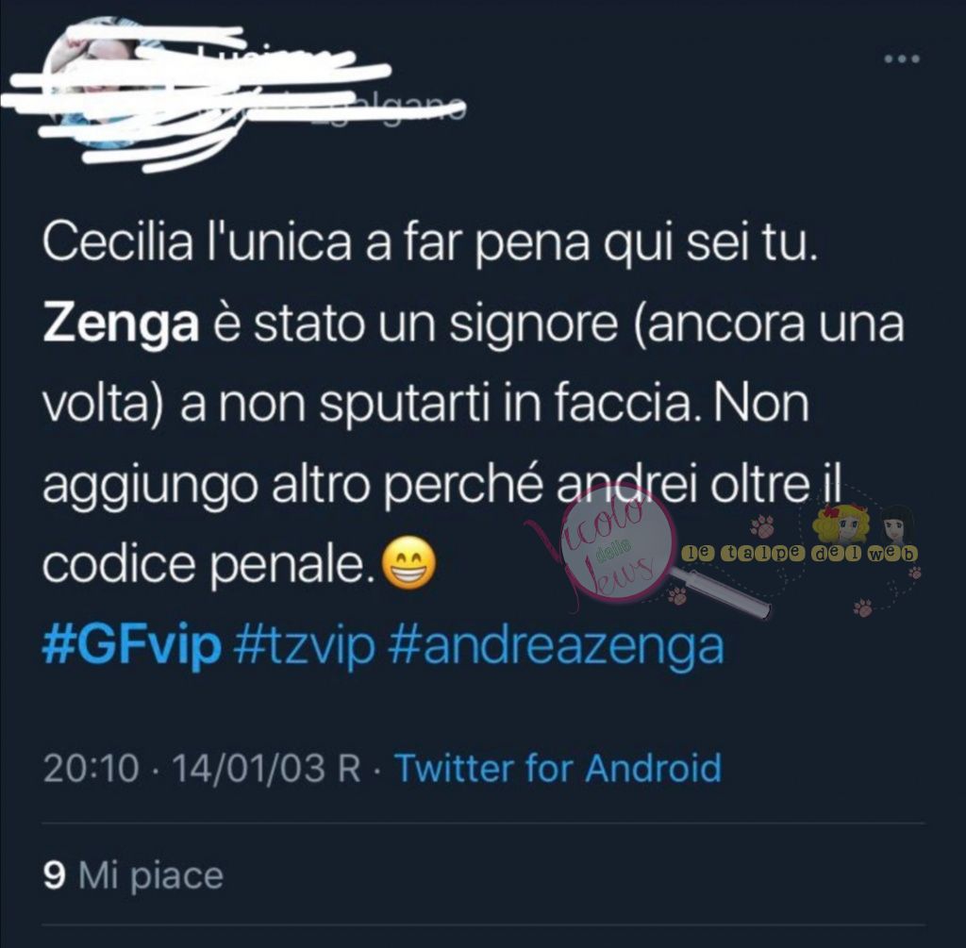Viewport: 966px width, 948px height.
Task: Open the #GFvip hashtag
Action: [131, 646]
